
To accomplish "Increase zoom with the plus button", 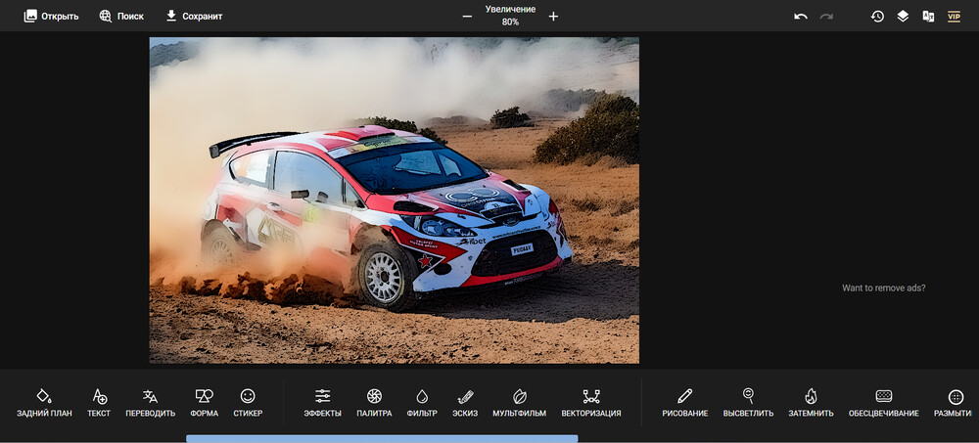I will click(x=553, y=17).
